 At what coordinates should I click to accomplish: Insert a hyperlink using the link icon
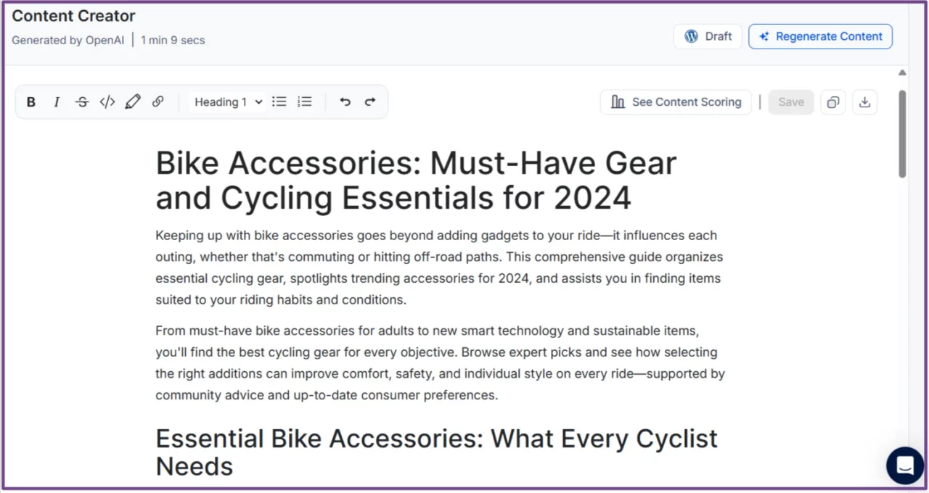(x=158, y=101)
